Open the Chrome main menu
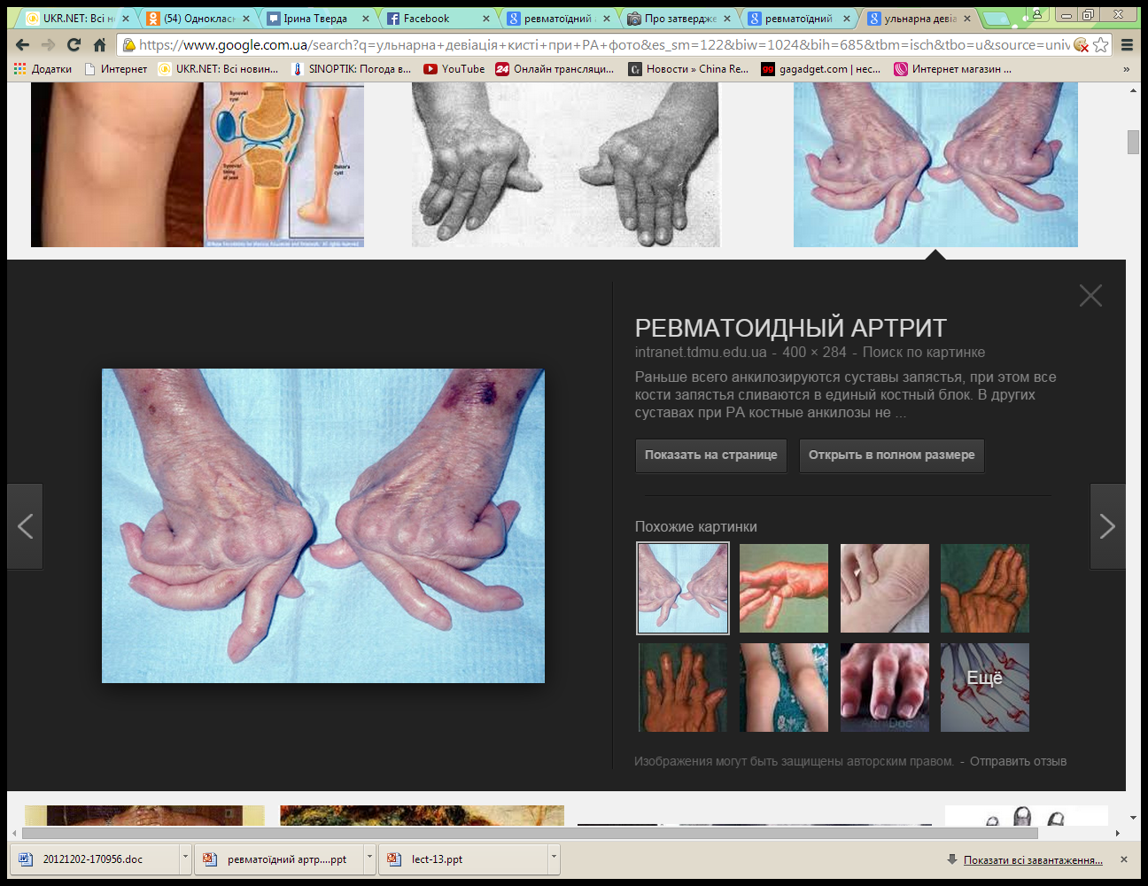This screenshot has width=1148, height=886. point(1127,45)
